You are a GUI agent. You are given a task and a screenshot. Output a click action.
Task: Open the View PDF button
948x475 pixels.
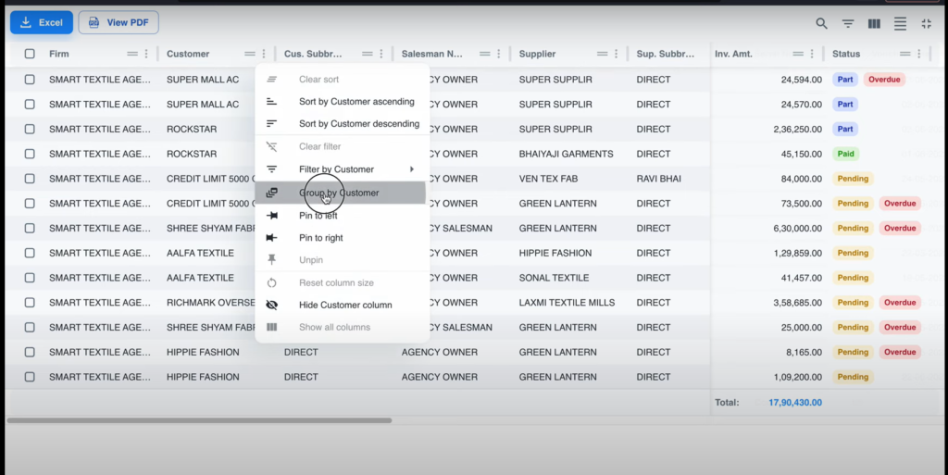click(118, 22)
